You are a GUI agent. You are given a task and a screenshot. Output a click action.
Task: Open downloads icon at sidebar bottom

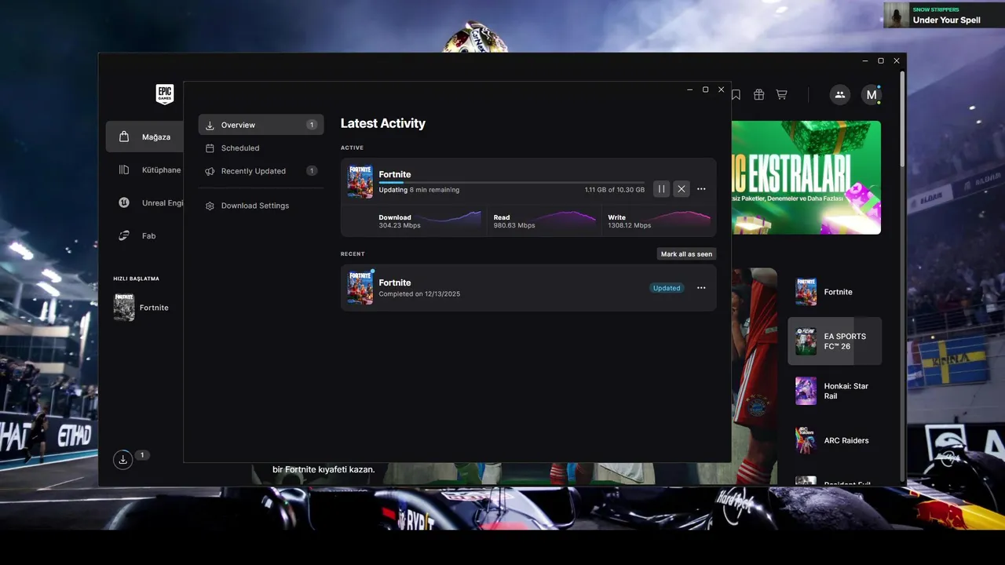pos(122,460)
